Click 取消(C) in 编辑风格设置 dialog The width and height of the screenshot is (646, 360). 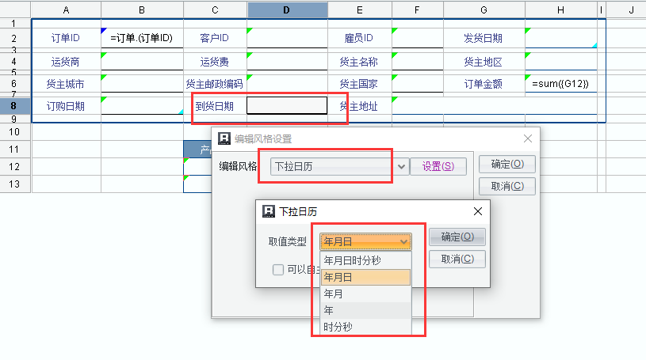pos(507,187)
